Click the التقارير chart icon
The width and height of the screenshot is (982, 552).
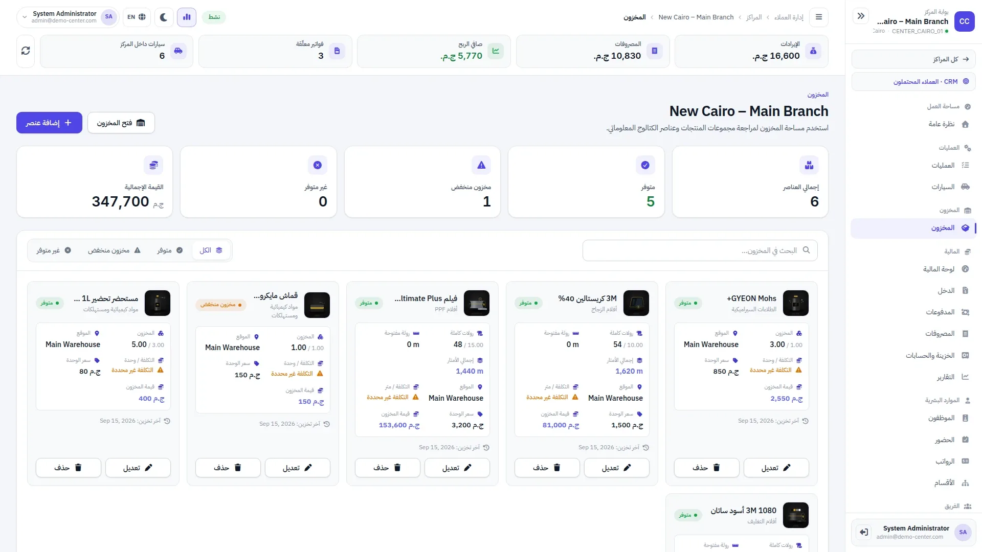click(x=965, y=377)
